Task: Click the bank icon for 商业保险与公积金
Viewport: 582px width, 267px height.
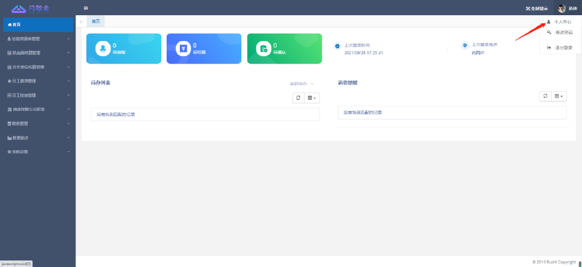Action: 9,110
